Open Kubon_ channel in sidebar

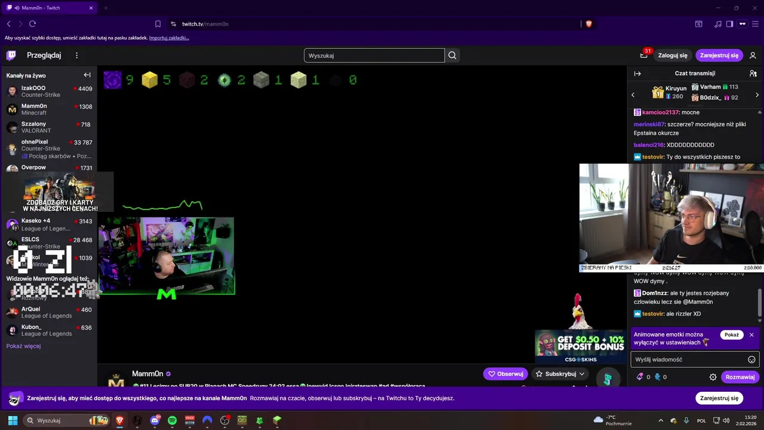(x=49, y=330)
